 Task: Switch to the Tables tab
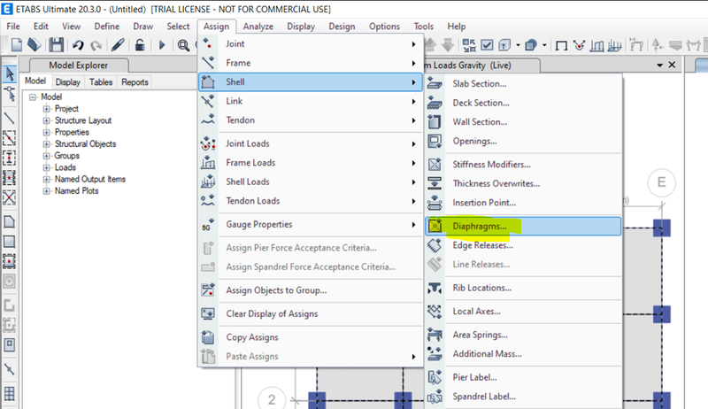point(101,82)
